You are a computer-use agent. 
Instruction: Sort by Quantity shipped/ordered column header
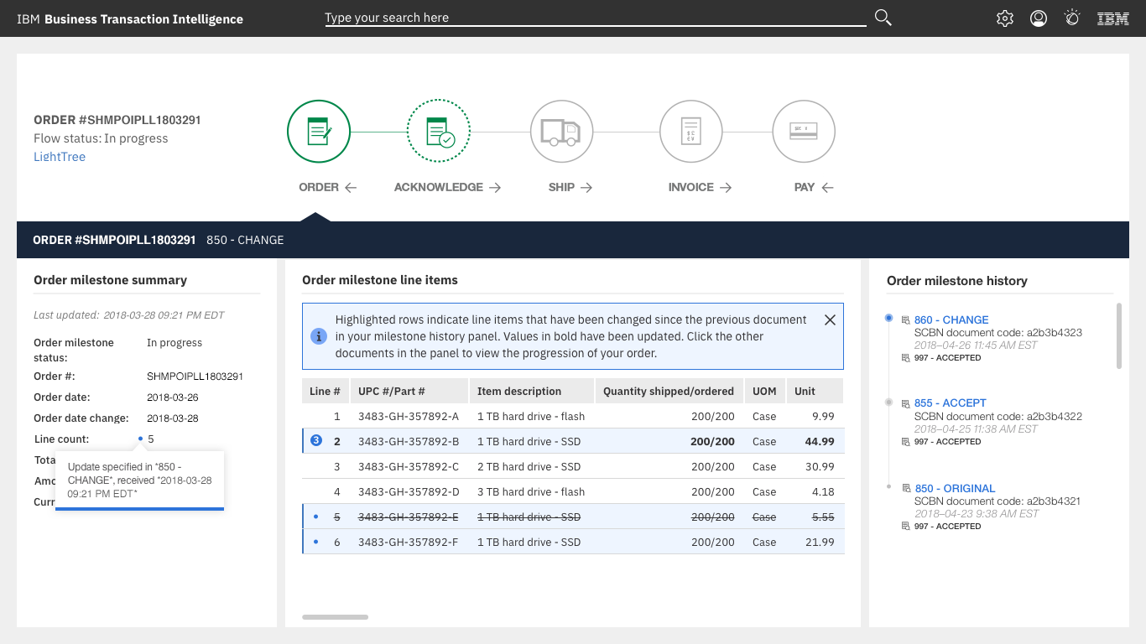pyautogui.click(x=669, y=391)
